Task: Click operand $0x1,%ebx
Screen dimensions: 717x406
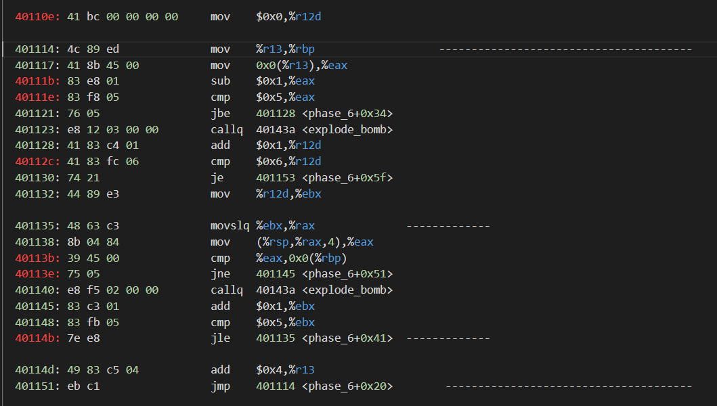Action: pyautogui.click(x=285, y=307)
